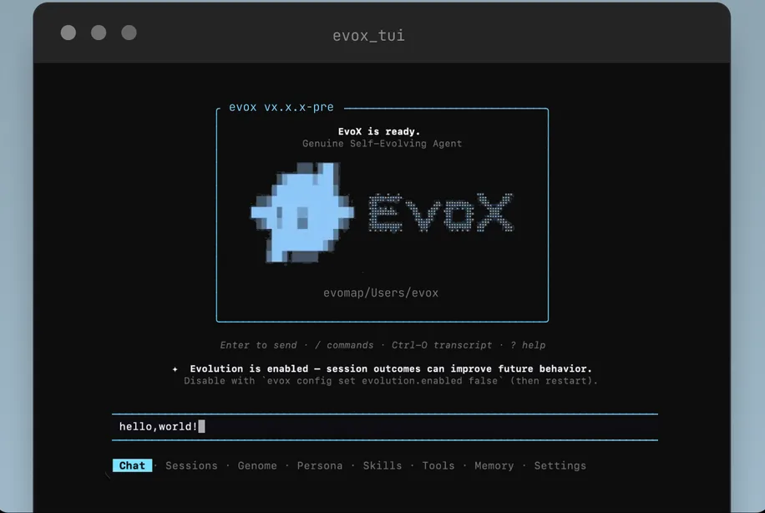The width and height of the screenshot is (765, 513).
Task: Click the sparkle icon before Evolution notice
Action: point(175,369)
